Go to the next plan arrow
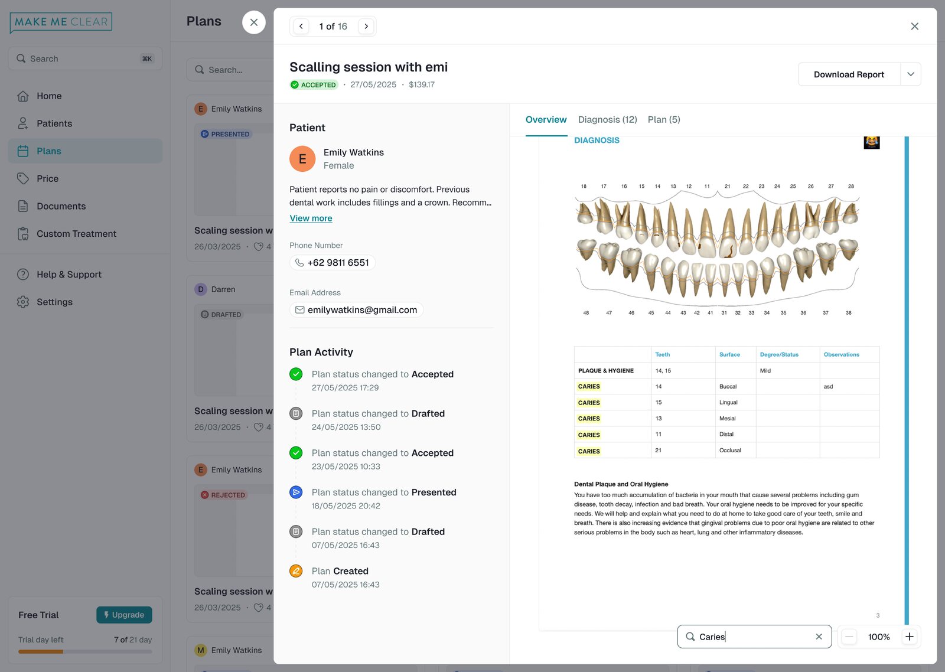Viewport: 945px width, 672px height. tap(366, 26)
